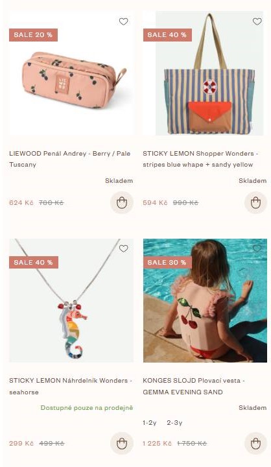The width and height of the screenshot is (271, 467).
Task: Favorite the LIEWOOD Penál Andrey heart icon
Action: (123, 21)
